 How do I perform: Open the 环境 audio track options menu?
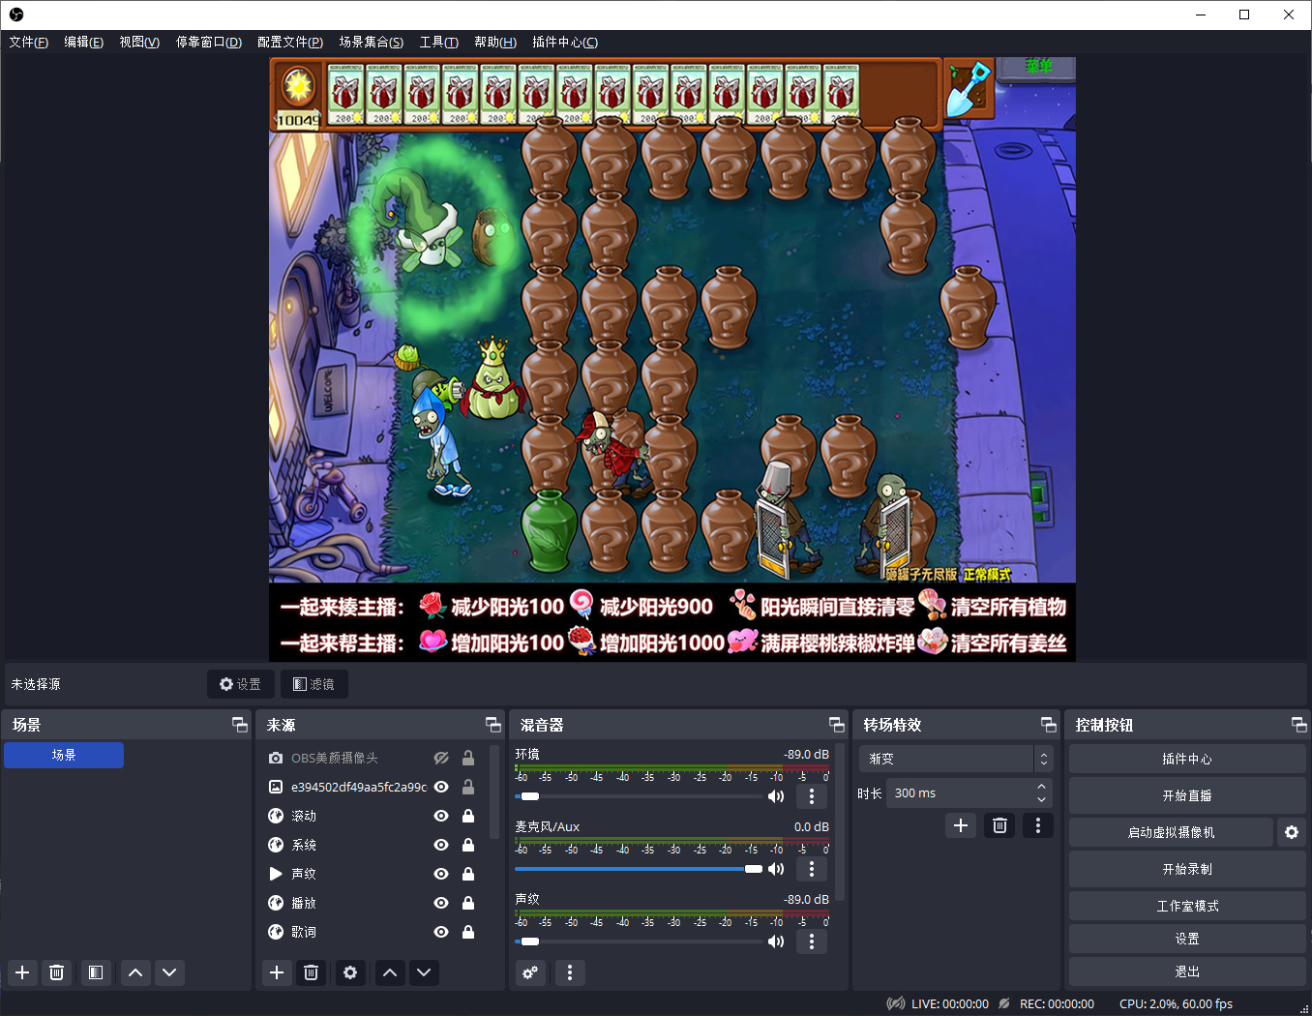click(811, 796)
